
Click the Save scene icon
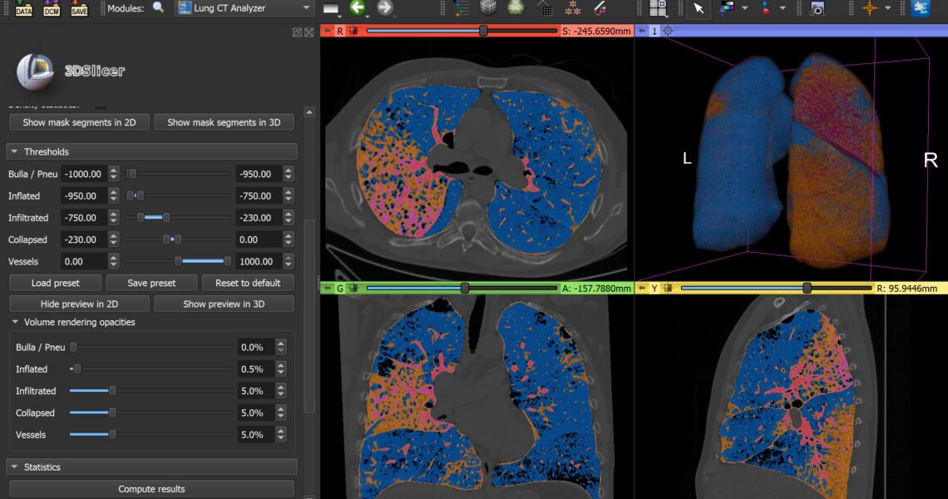[79, 9]
